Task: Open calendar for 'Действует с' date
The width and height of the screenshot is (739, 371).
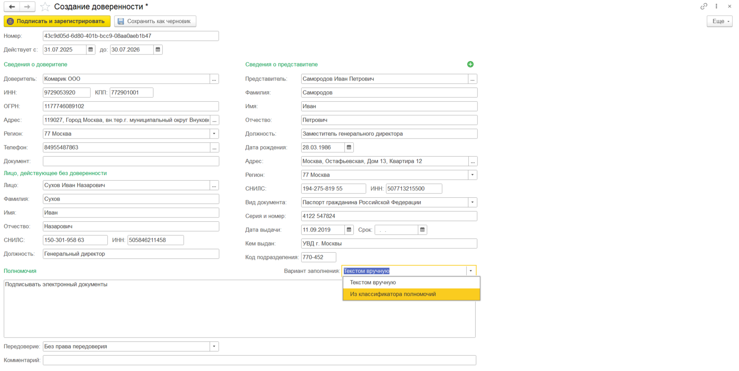Action: pyautogui.click(x=90, y=50)
